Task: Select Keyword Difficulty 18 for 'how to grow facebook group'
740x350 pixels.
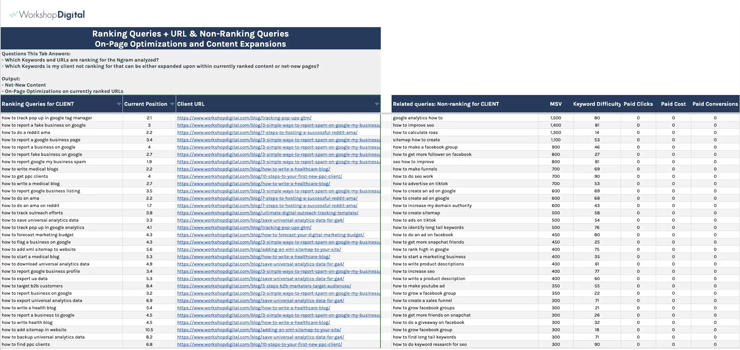Action: 597,330
